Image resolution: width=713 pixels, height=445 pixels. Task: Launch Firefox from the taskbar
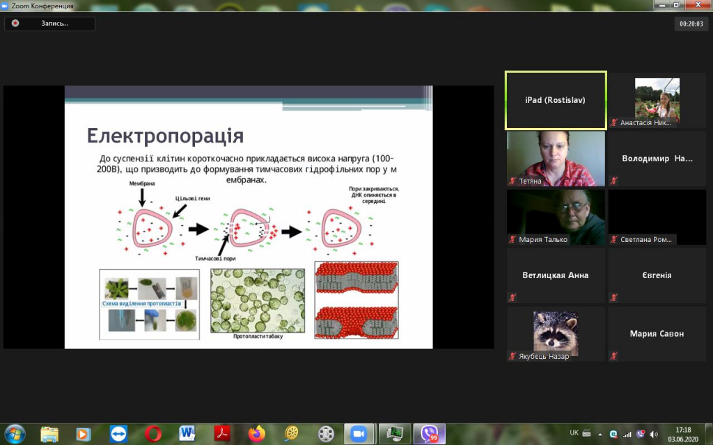pos(257,434)
